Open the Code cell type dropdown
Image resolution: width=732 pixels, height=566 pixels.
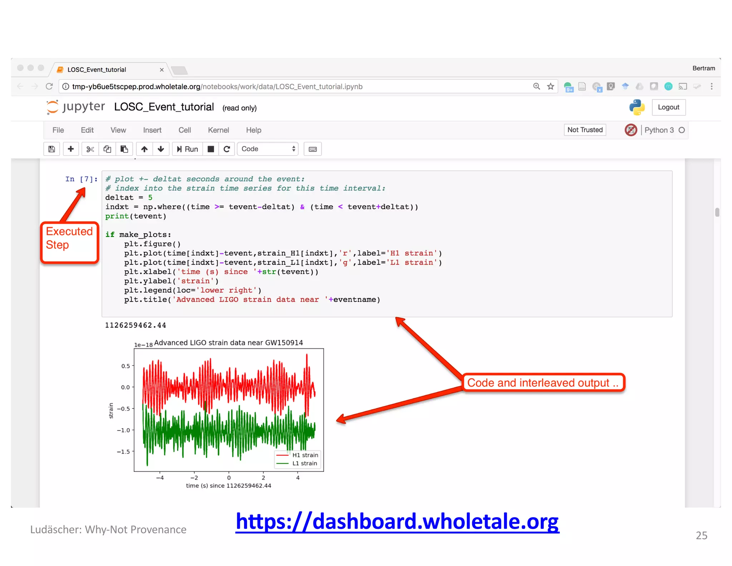pyautogui.click(x=268, y=149)
